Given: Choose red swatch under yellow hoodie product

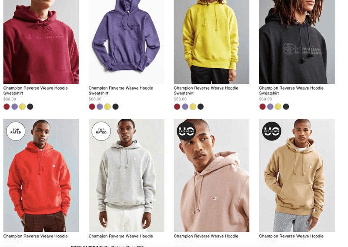Looking at the screenshot, I should coord(177,107).
